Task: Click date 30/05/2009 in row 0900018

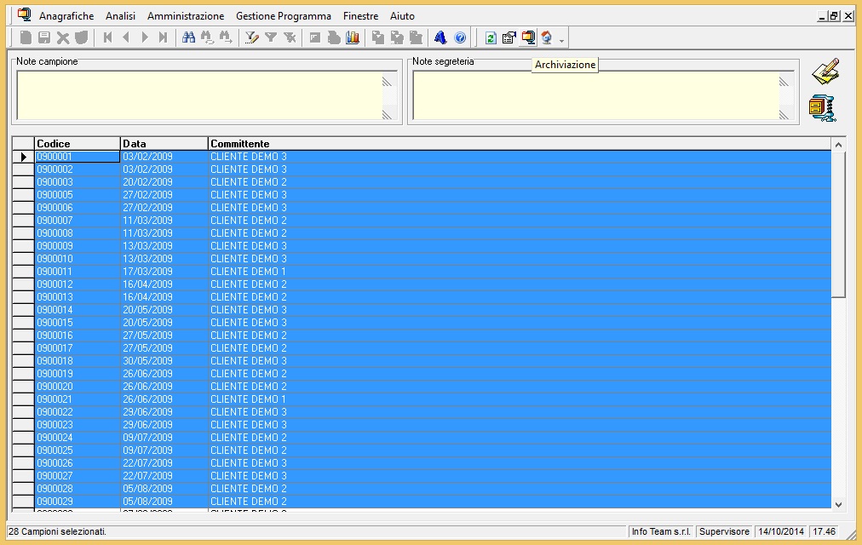Action: tap(164, 361)
